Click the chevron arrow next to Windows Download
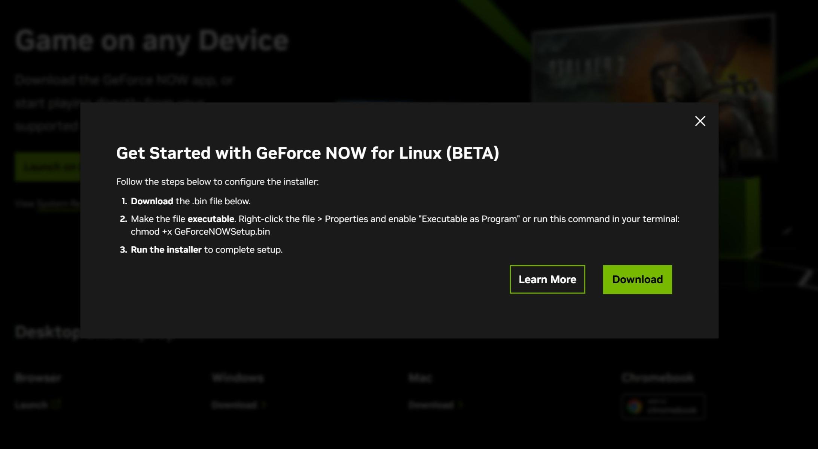Image resolution: width=818 pixels, height=449 pixels. [264, 405]
